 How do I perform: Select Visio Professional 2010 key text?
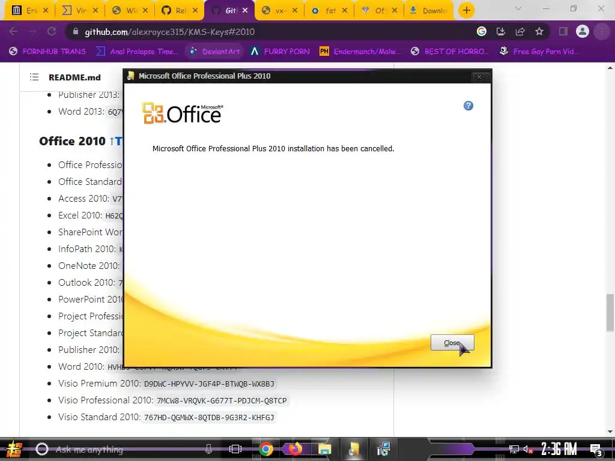222,400
